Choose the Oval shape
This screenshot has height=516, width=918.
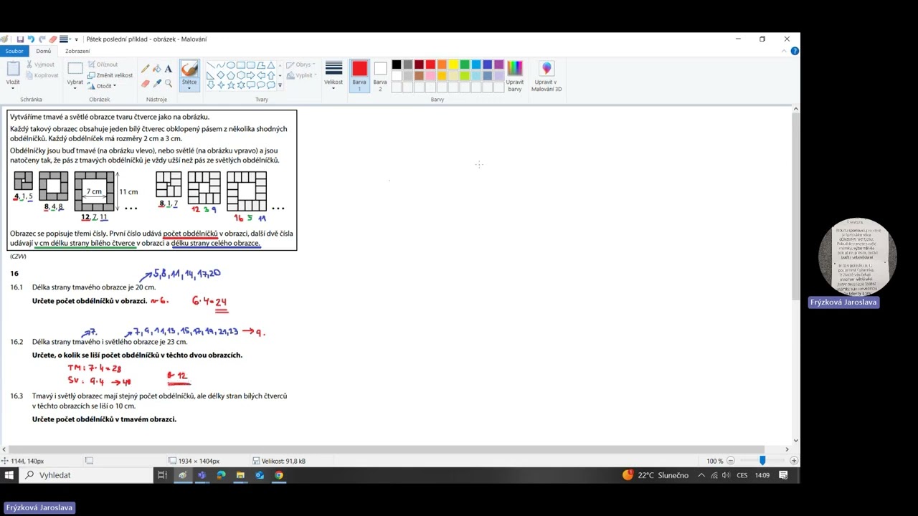pos(231,65)
